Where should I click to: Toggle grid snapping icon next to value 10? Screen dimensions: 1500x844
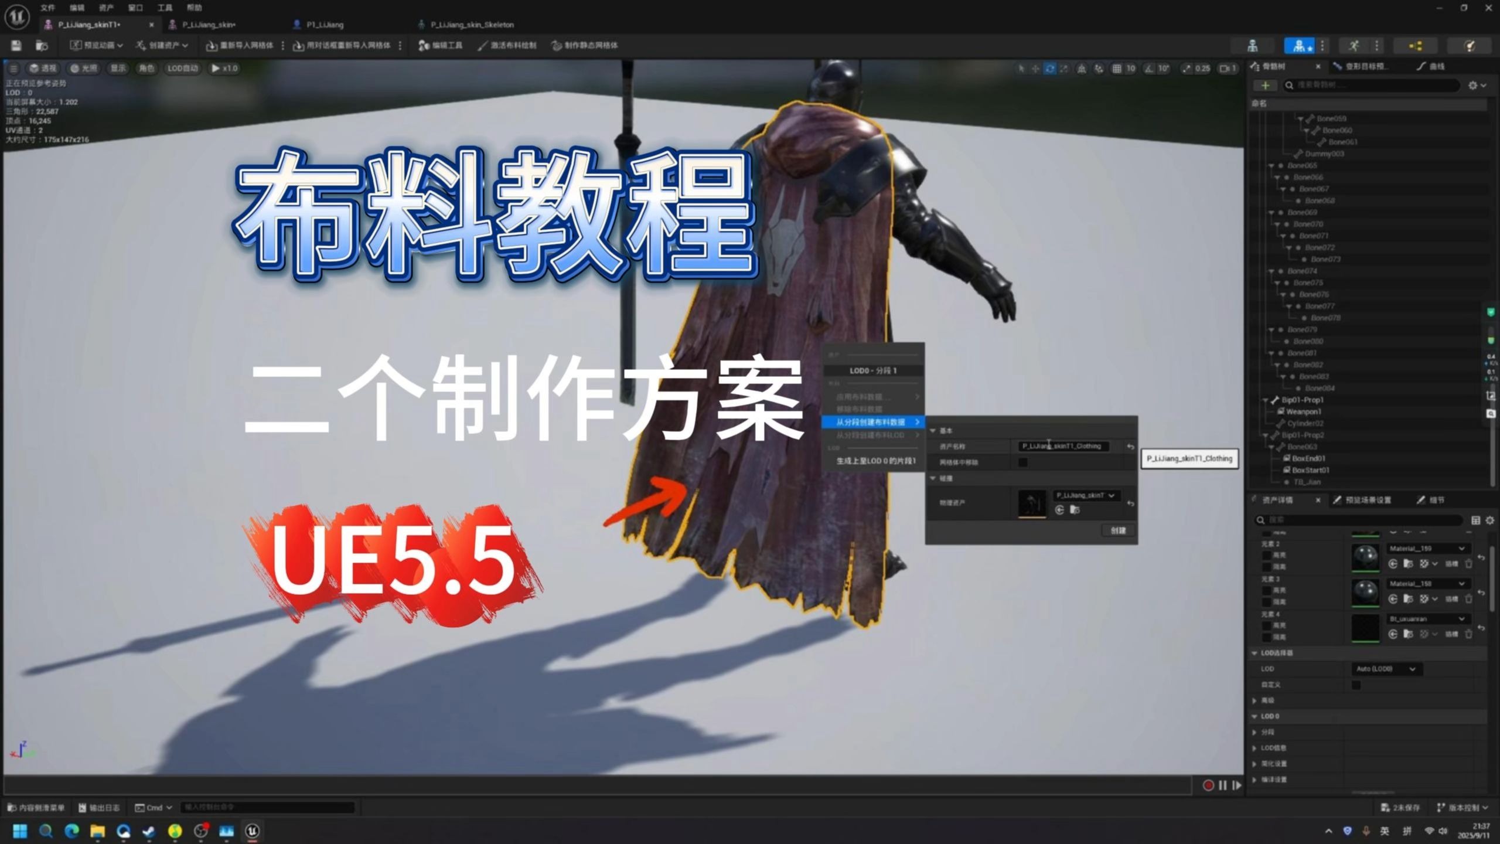(x=1117, y=69)
